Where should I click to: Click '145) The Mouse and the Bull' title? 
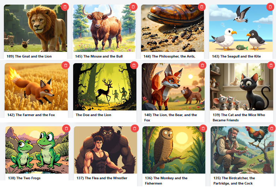[99, 56]
